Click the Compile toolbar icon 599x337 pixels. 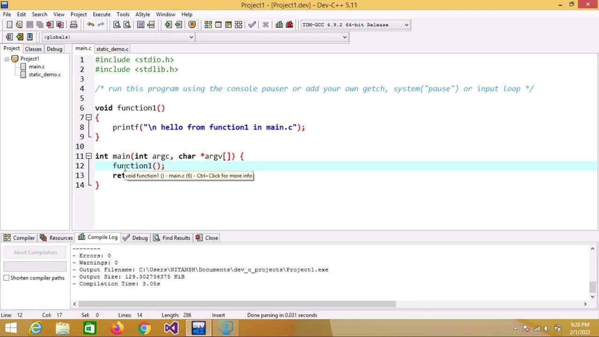point(208,24)
